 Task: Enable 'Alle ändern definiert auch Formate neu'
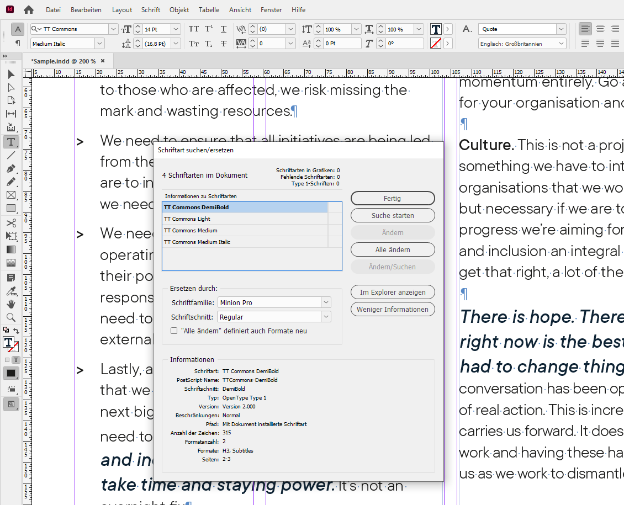[174, 330]
